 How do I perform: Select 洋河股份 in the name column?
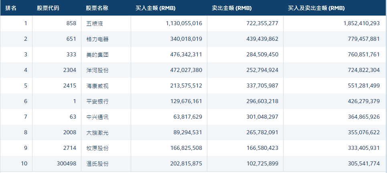click(x=97, y=70)
